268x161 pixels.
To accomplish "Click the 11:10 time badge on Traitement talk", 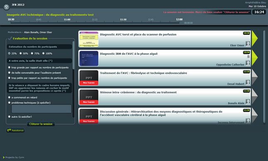I will [x=246, y=72].
